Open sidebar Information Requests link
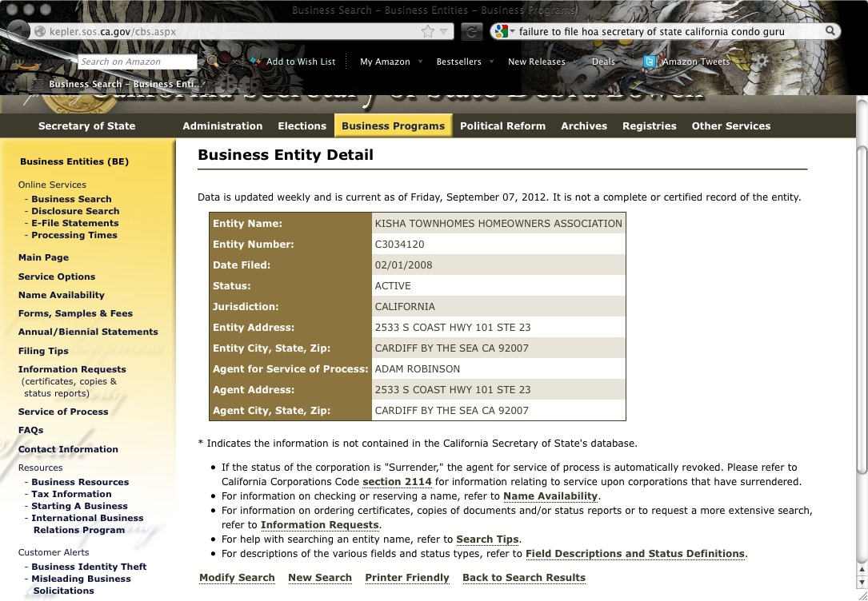The height and width of the screenshot is (601, 868). [72, 369]
